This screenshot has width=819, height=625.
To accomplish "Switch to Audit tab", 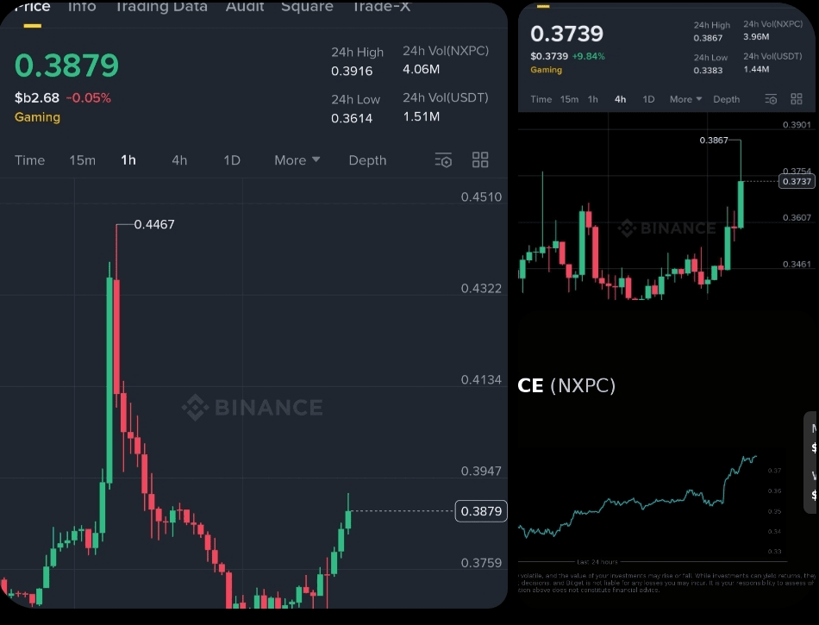I will 245,7.
